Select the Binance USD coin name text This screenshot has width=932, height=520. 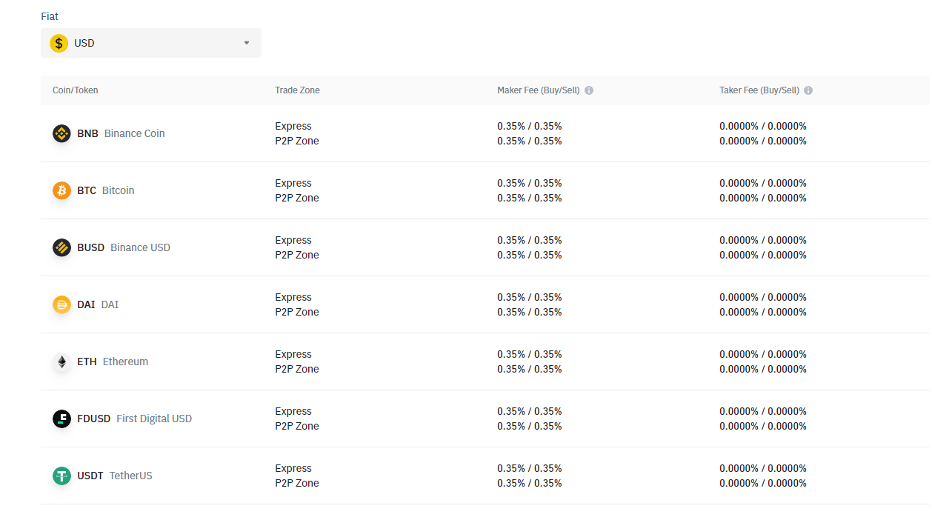pyautogui.click(x=140, y=247)
